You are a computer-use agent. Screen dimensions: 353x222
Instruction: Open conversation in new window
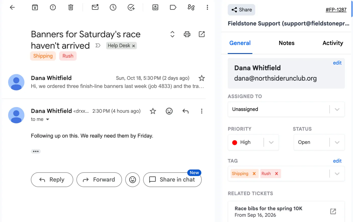202,34
